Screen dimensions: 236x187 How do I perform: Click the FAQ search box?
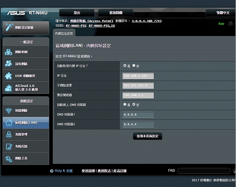pos(204,171)
